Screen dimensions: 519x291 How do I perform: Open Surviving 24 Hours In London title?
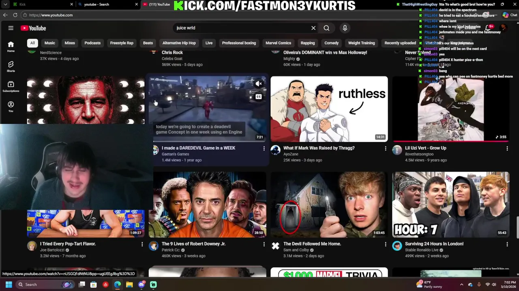pos(434,244)
